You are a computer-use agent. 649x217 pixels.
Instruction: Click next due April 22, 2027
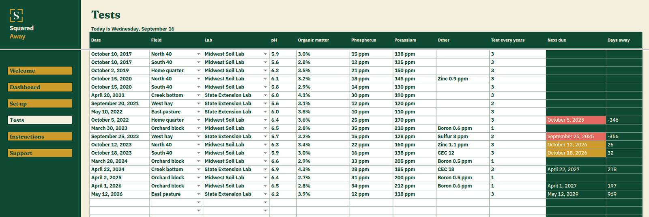[x=576, y=170]
